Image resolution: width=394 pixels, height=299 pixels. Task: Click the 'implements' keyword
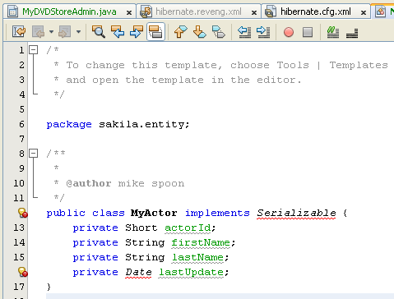[217, 213]
